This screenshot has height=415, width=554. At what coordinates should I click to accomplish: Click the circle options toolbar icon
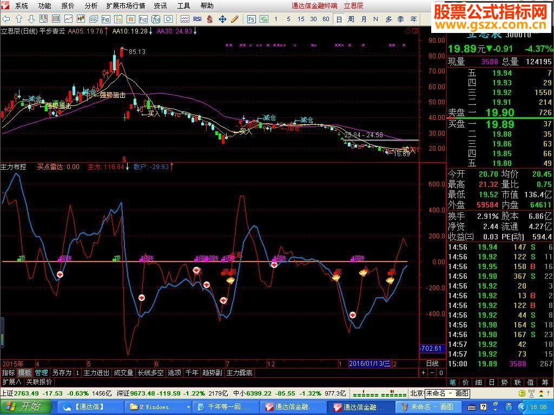point(168,19)
